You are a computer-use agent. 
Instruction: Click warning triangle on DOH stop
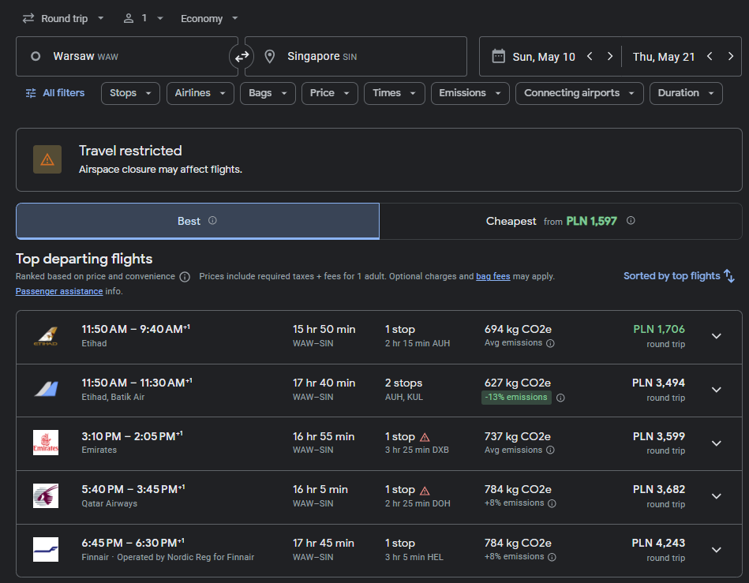pyautogui.click(x=425, y=491)
